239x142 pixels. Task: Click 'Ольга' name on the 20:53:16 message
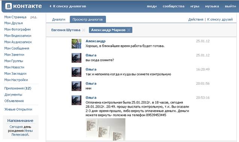[91, 98]
